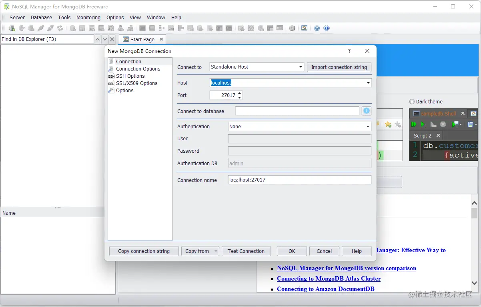This screenshot has width=481, height=307.
Task: Open the Monitoring menu
Action: click(x=88, y=18)
